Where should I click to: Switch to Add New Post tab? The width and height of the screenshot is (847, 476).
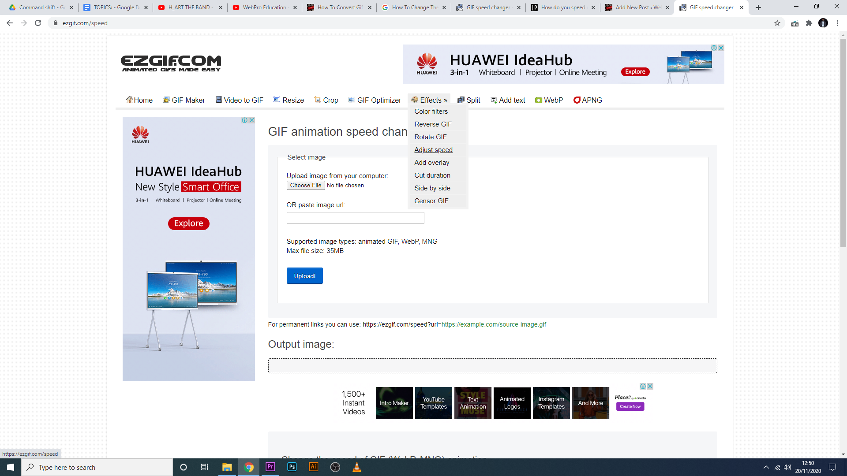click(x=637, y=7)
